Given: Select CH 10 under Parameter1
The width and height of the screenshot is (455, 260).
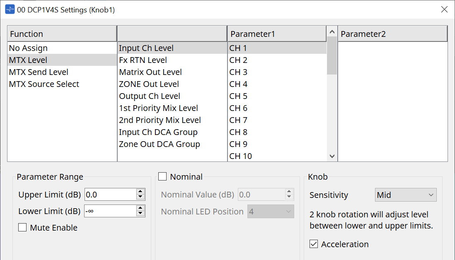Looking at the screenshot, I should click(240, 156).
